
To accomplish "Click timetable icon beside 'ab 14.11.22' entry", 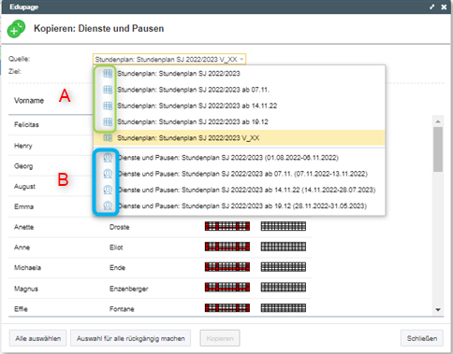I will [108, 106].
